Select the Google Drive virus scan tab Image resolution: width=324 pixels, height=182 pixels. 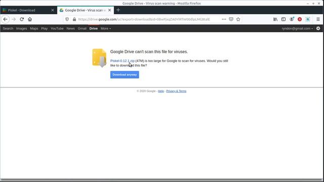click(x=86, y=10)
